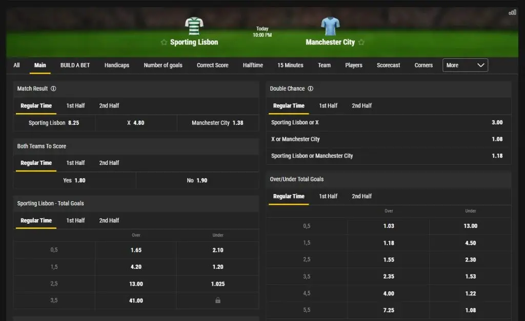Bet on Manchester City win at 1.38

tap(217, 123)
